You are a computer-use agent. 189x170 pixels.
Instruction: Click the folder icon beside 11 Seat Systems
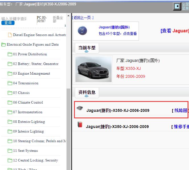click(x=10, y=151)
